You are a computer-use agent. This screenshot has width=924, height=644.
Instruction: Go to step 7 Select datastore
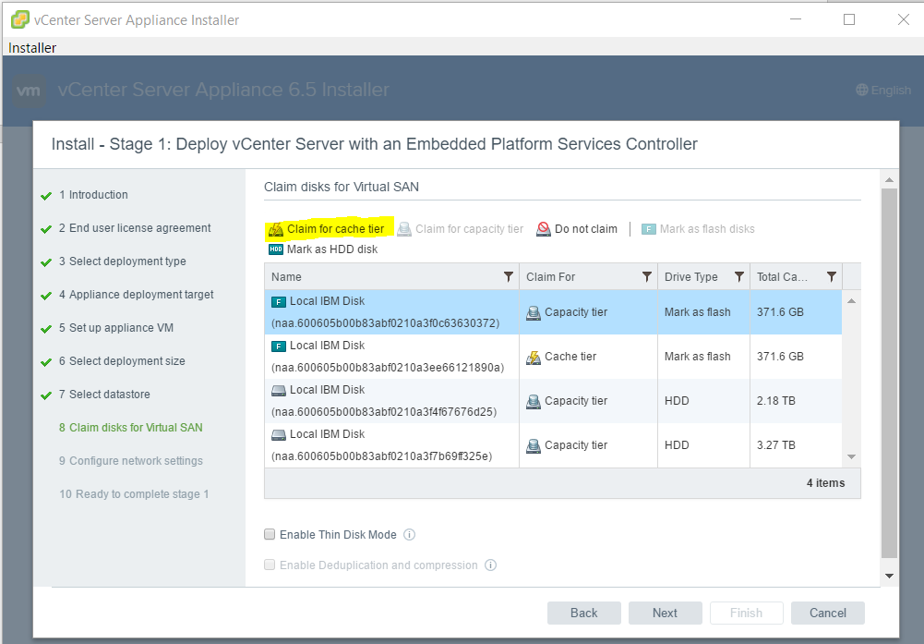point(104,394)
